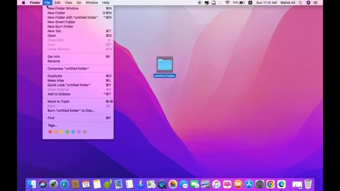Open Safari from the Dock
Viewport: 340px width, 191px height.
(x=64, y=184)
